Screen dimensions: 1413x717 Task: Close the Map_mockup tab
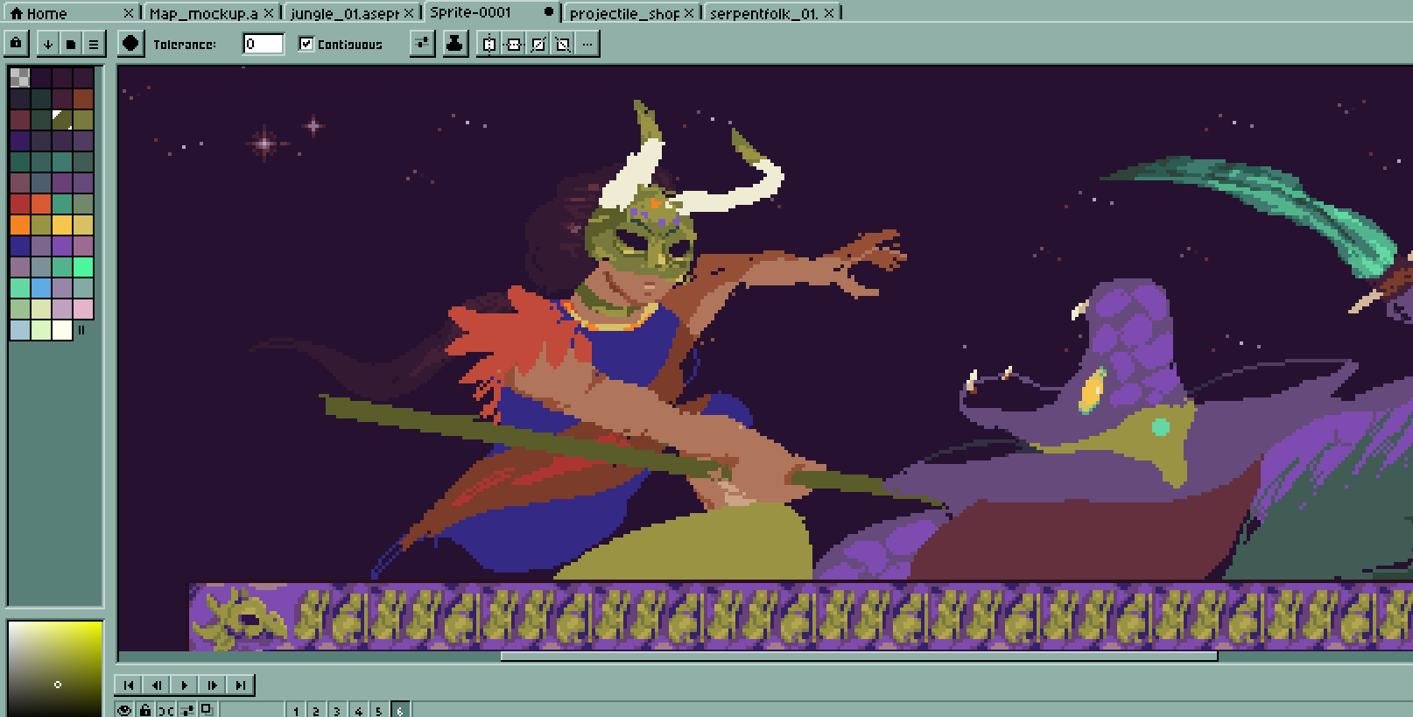[269, 13]
